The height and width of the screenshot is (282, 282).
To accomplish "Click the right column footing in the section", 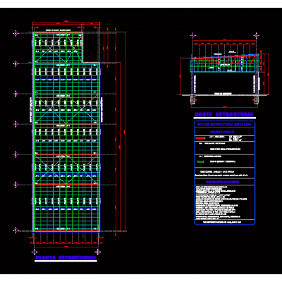I will coord(256,99).
